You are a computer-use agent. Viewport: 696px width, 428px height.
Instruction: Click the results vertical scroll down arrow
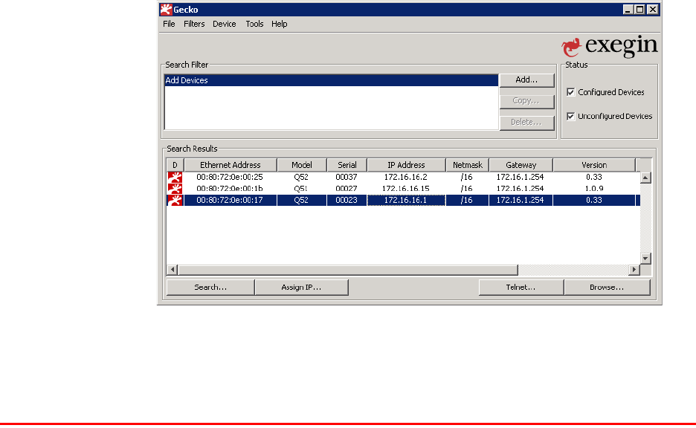pos(645,258)
